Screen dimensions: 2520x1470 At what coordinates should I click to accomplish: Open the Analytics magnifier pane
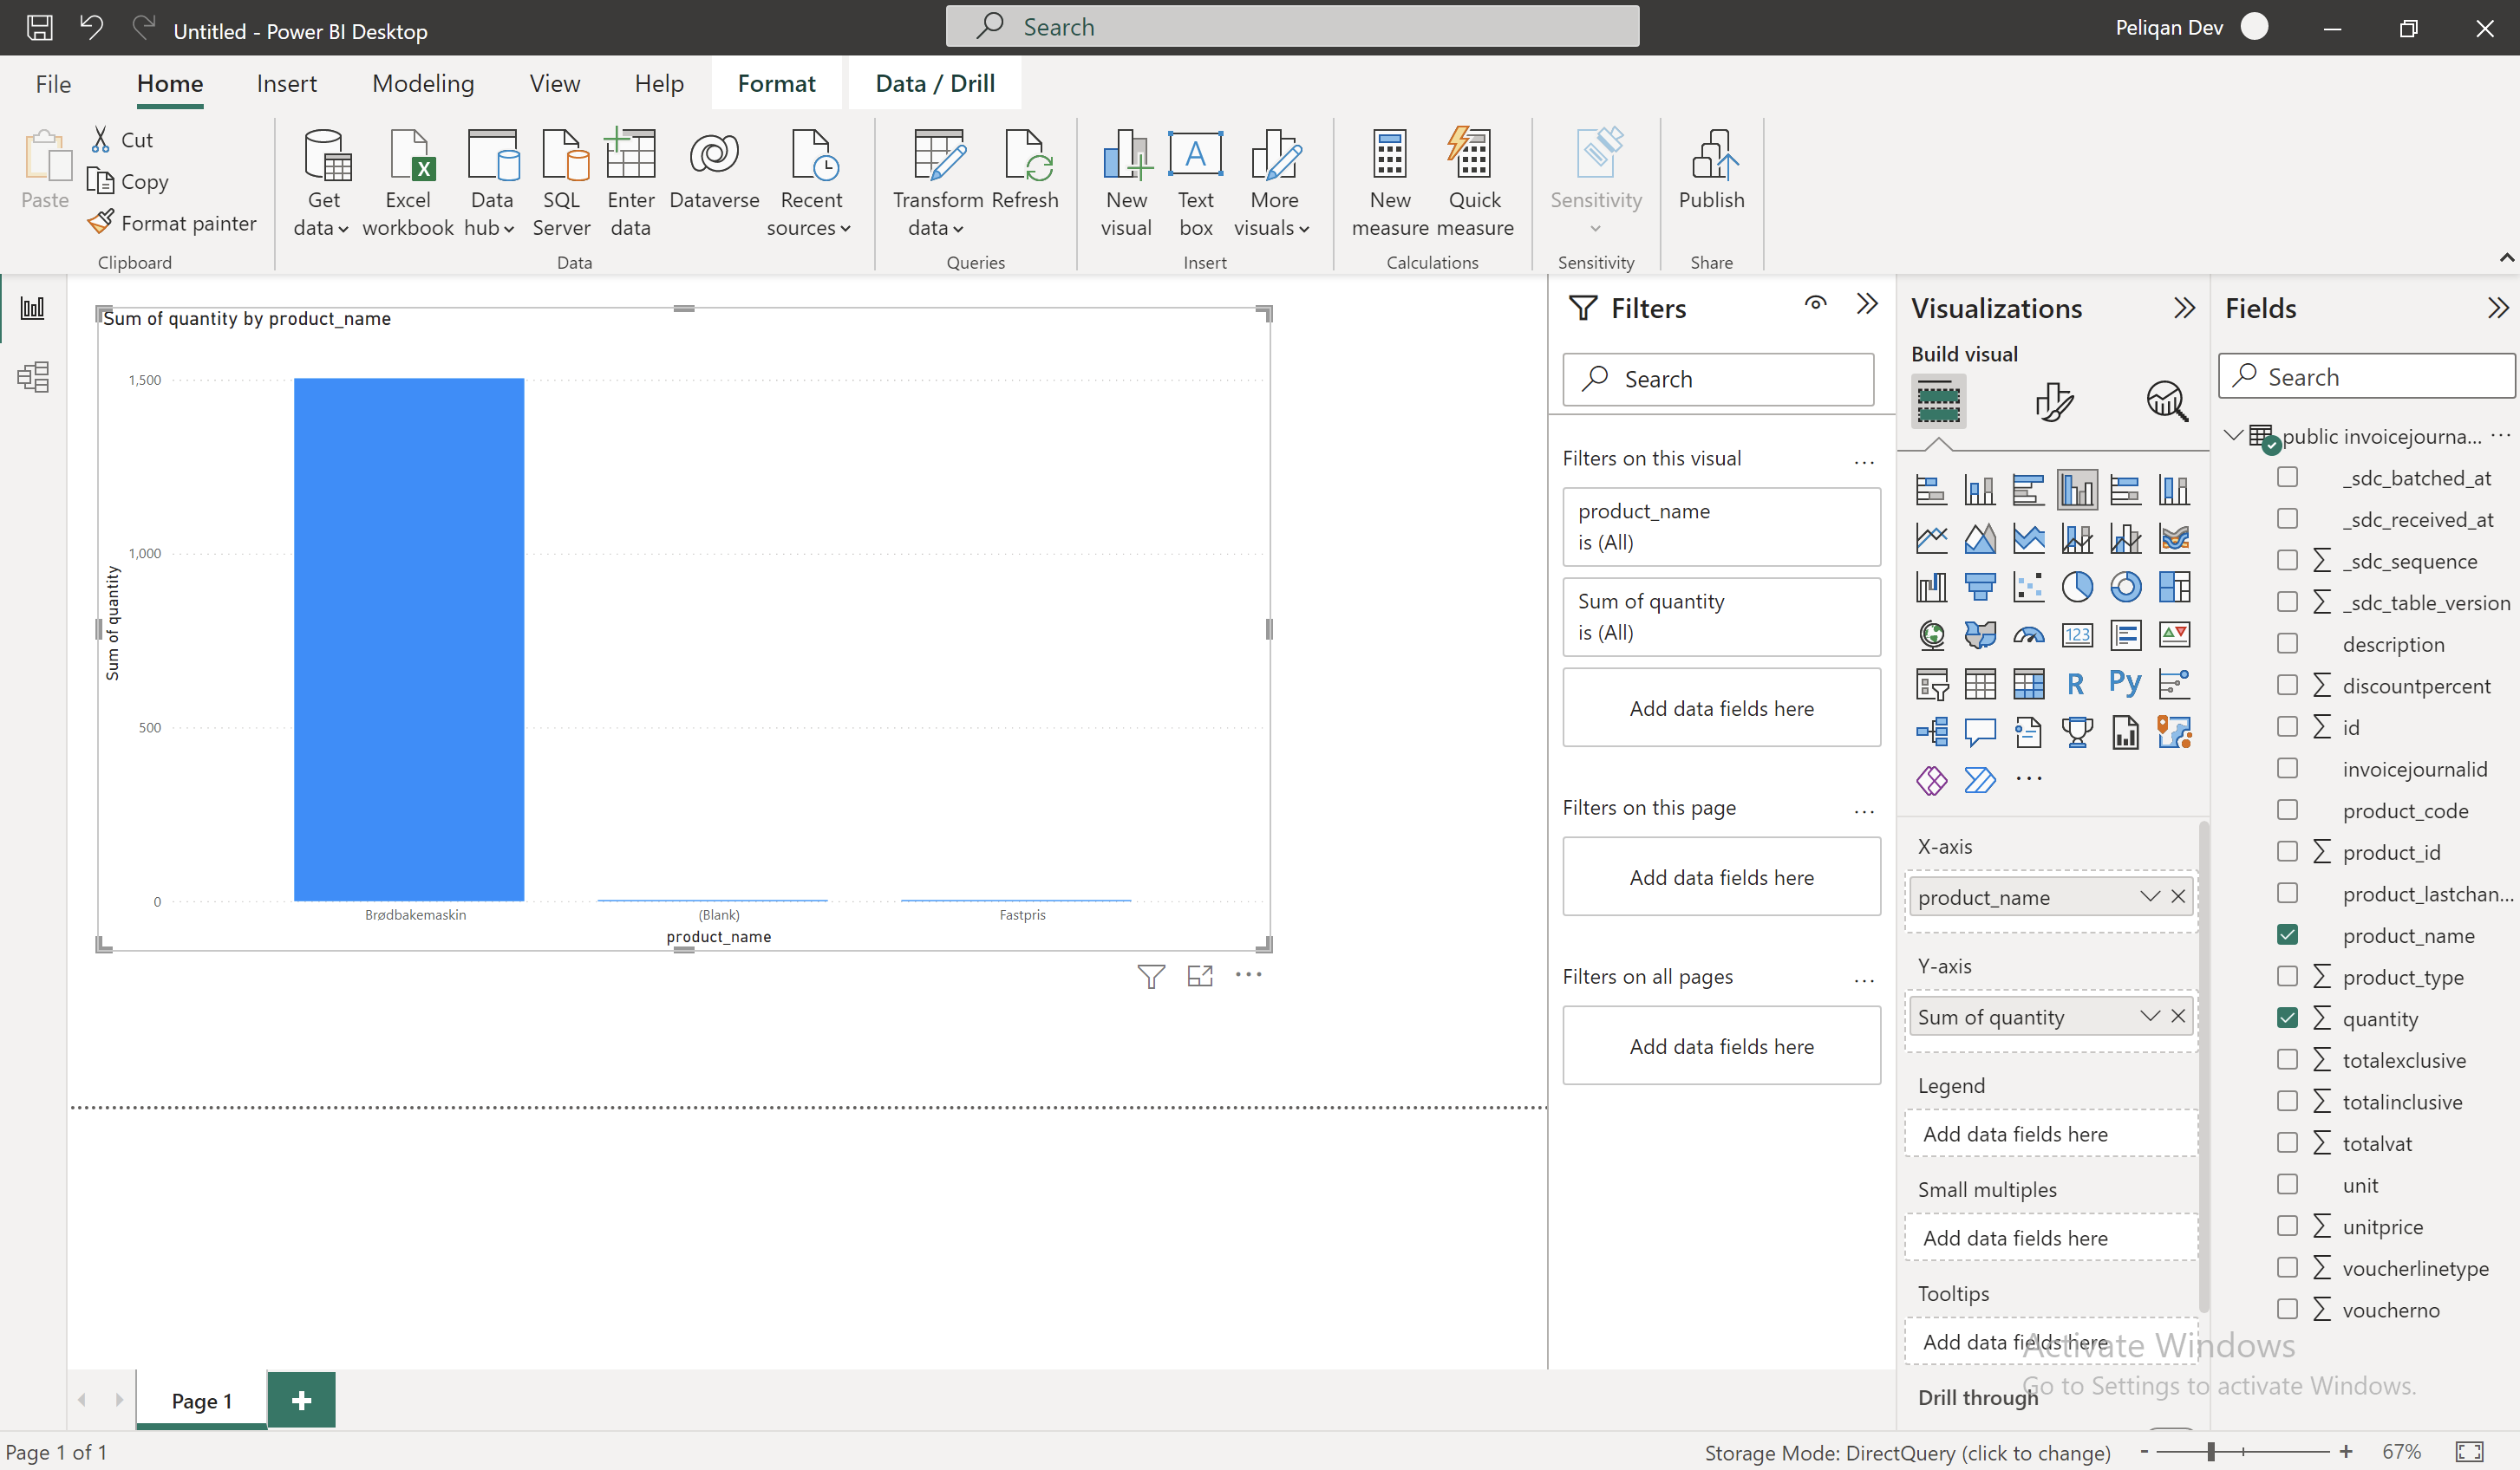click(x=2166, y=401)
